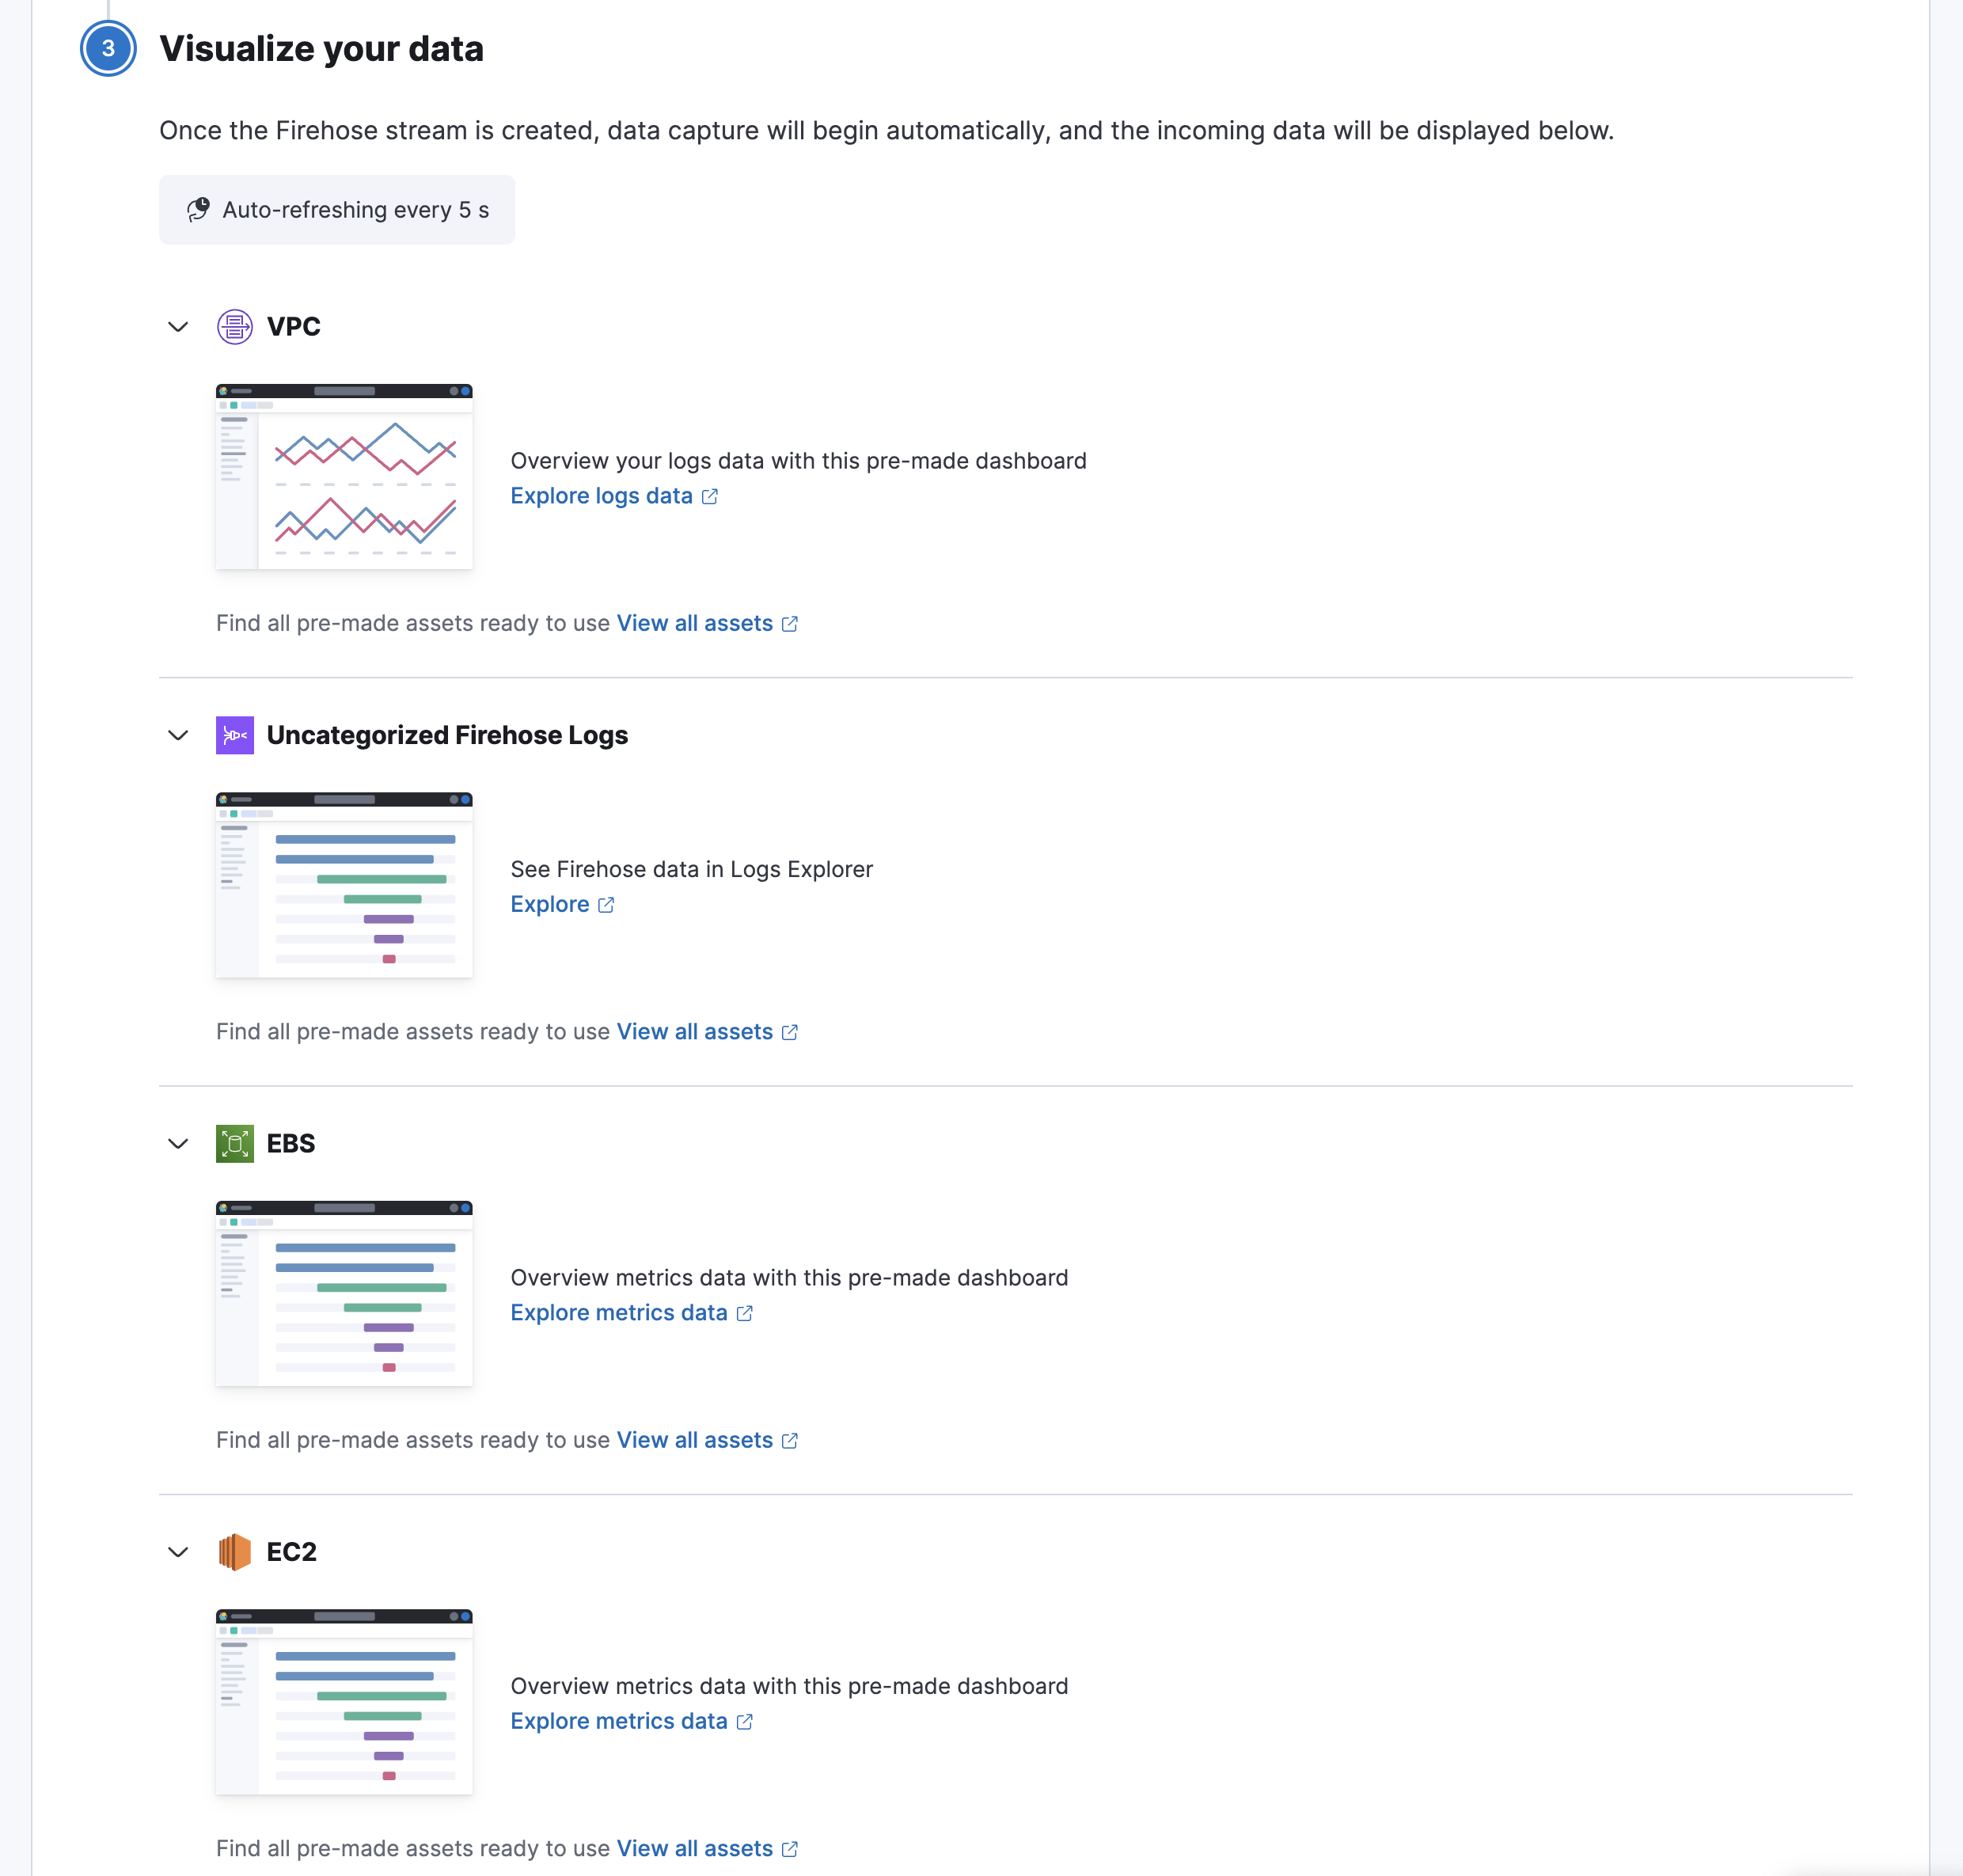Click the external link icon beside the Firehose Explore link
This screenshot has width=1963, height=1876.
(606, 904)
